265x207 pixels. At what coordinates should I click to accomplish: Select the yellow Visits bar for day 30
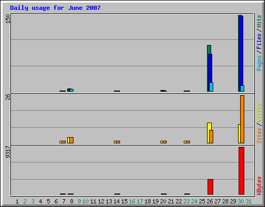point(239,134)
